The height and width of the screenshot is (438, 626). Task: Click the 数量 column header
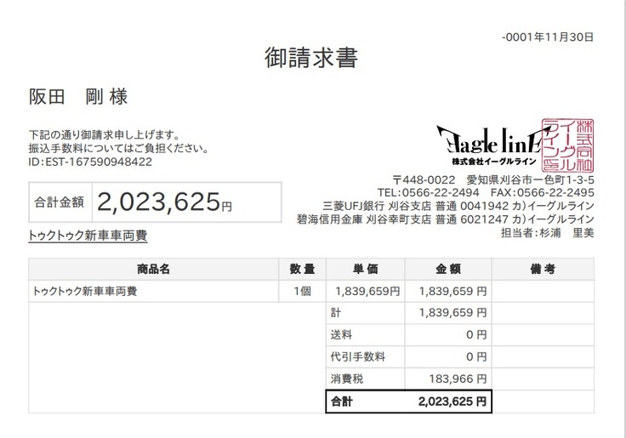302,270
